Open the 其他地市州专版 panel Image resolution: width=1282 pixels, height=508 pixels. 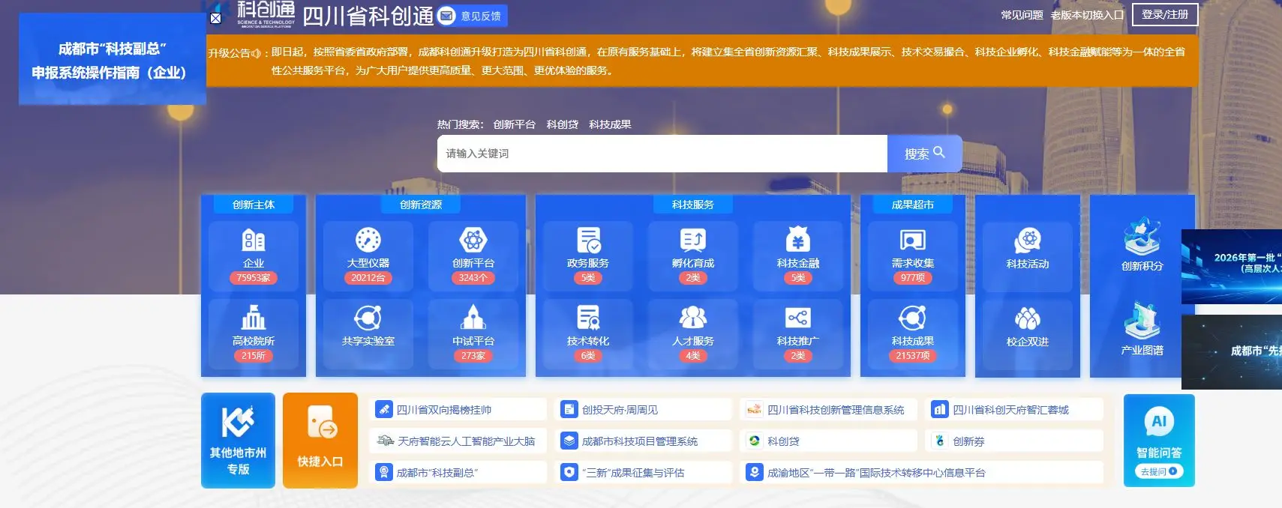pyautogui.click(x=238, y=441)
